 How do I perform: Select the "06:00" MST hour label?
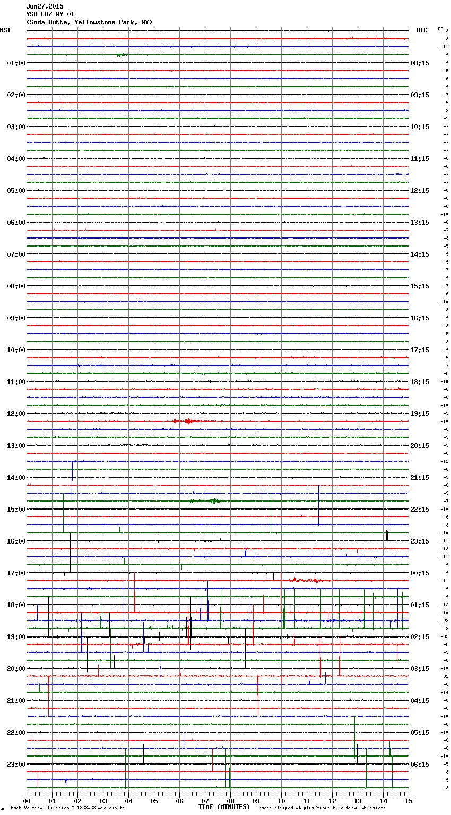(16, 223)
